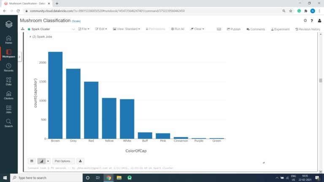This screenshot has height=182, width=324.
Task: Click the download results icon
Action: 81,161
